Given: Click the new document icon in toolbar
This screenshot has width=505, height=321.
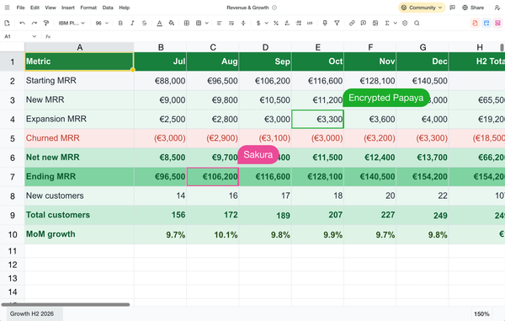Looking at the screenshot, I should pyautogui.click(x=7, y=23).
